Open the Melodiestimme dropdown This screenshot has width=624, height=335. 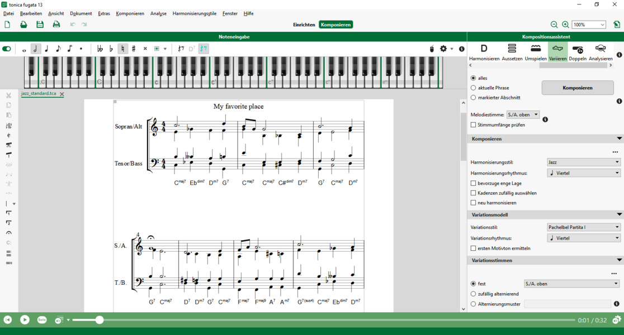(523, 114)
